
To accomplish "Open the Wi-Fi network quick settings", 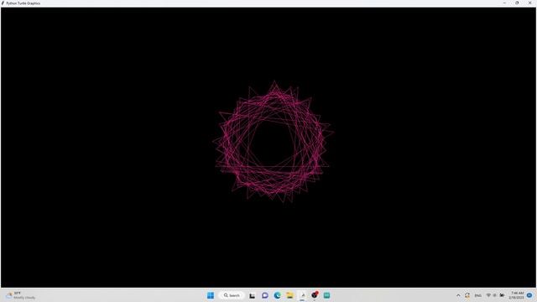I will [x=488, y=295].
